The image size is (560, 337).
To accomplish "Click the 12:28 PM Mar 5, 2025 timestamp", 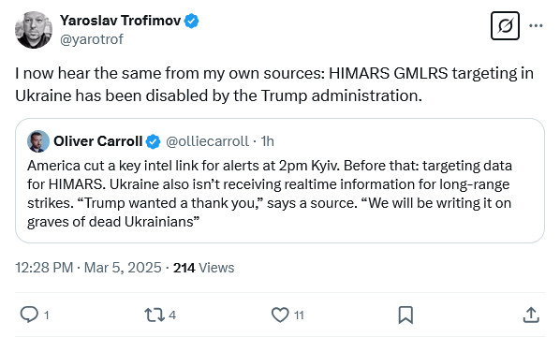I will (x=88, y=268).
